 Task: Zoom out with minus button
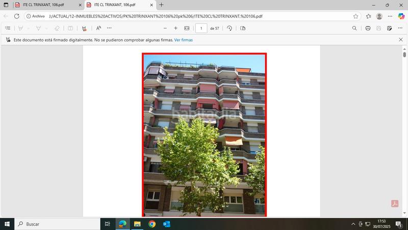tap(165, 28)
